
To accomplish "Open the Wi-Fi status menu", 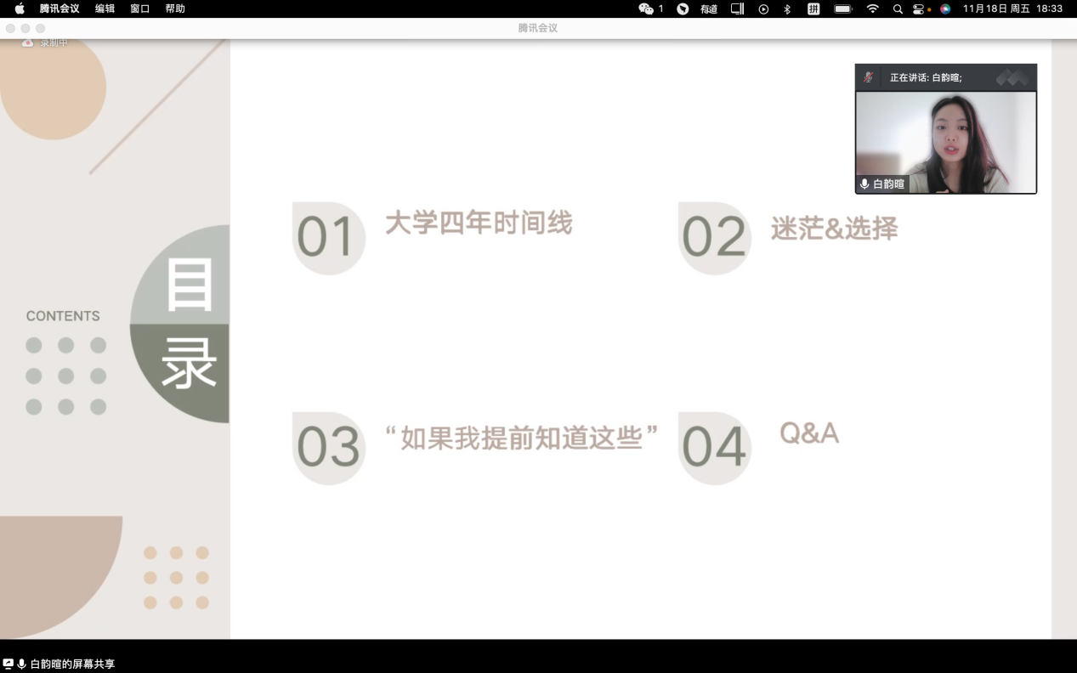I will click(x=872, y=8).
